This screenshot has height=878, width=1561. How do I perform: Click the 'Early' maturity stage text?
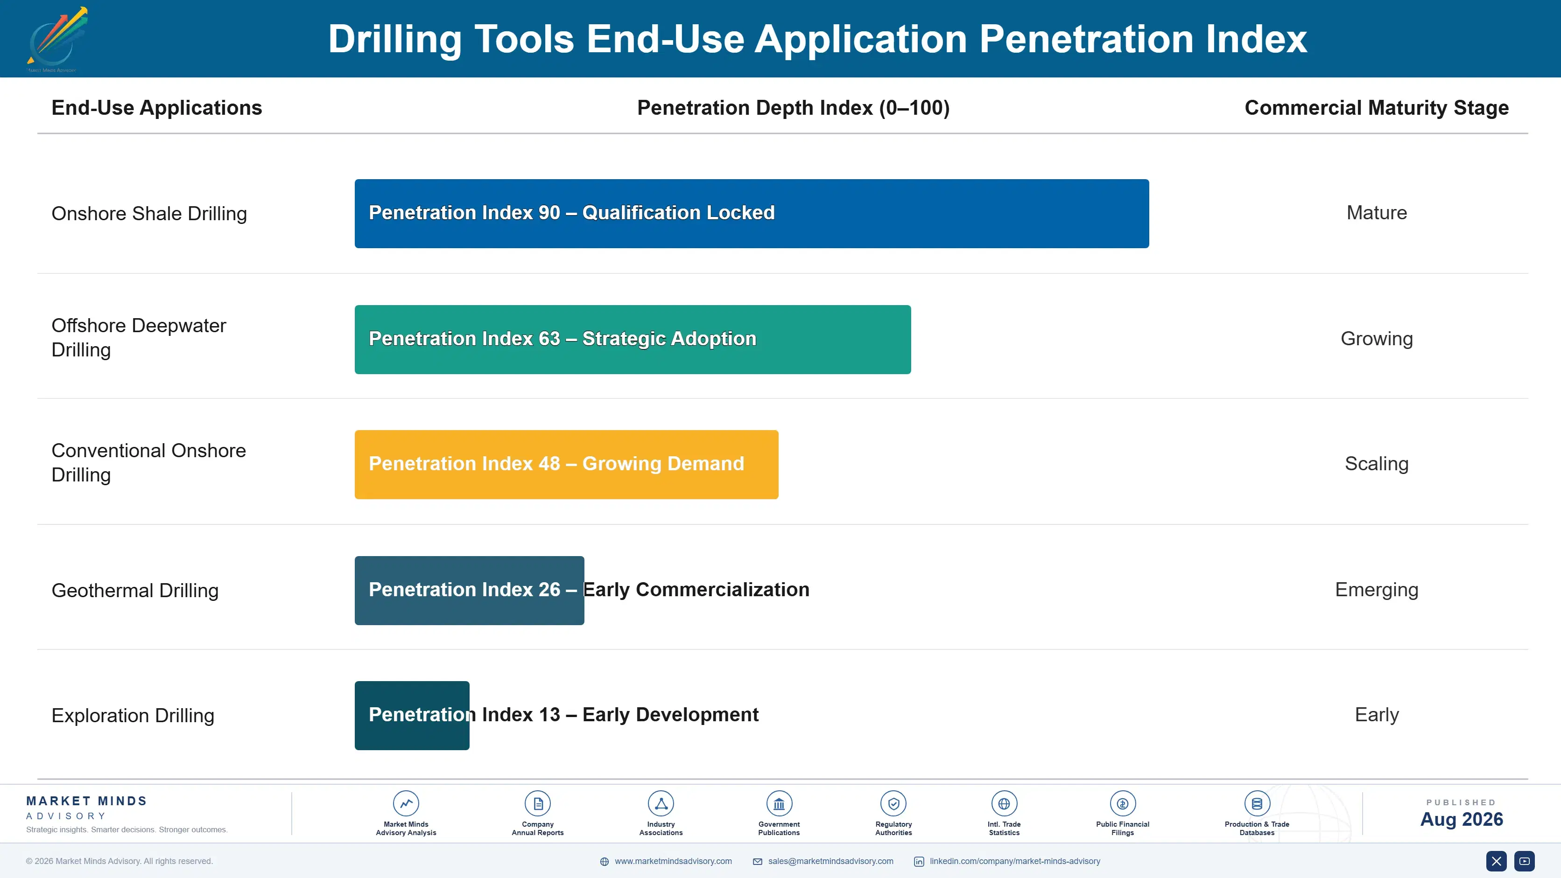coord(1377,715)
